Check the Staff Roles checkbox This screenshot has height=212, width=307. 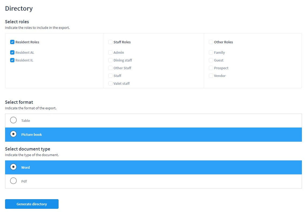coord(110,42)
